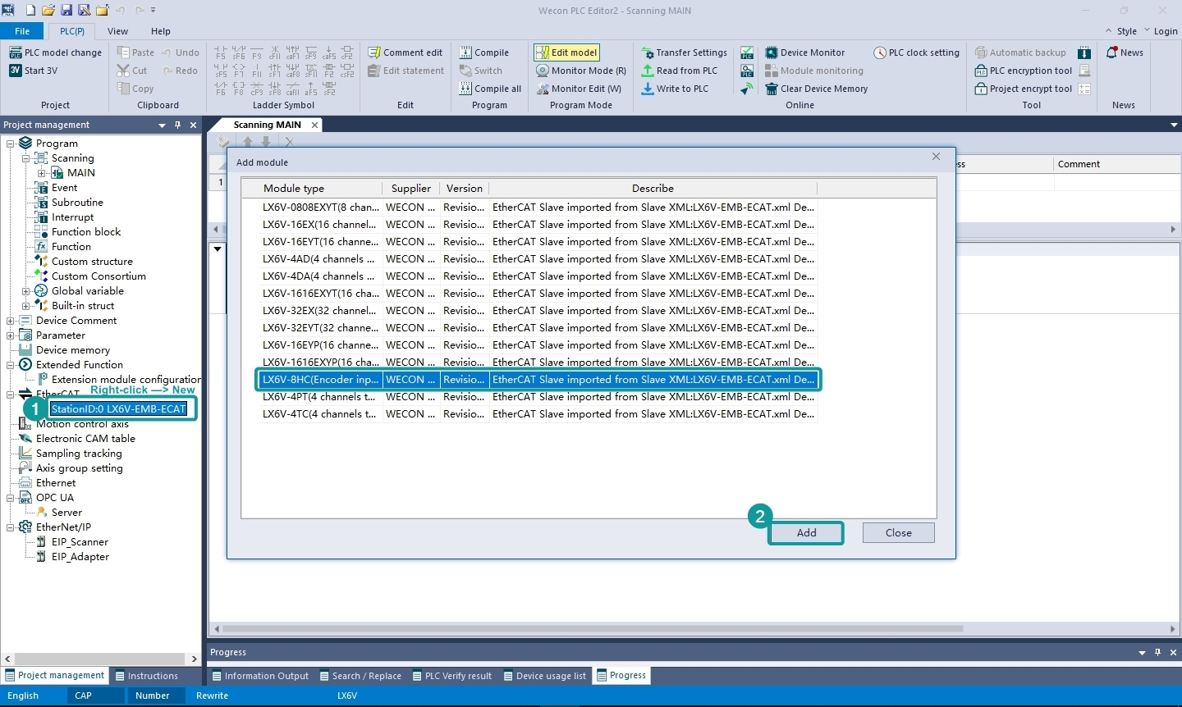Click Read from PLC
The width and height of the screenshot is (1182, 707).
680,71
